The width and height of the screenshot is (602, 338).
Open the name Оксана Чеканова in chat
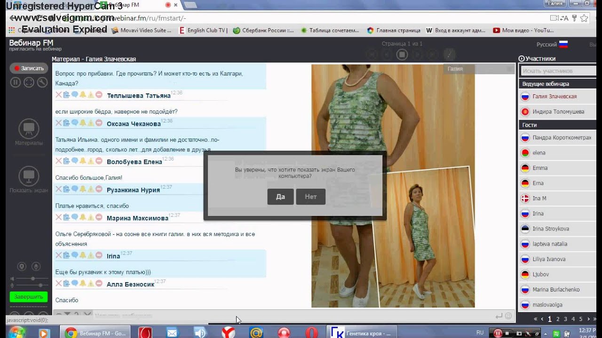pos(134,124)
